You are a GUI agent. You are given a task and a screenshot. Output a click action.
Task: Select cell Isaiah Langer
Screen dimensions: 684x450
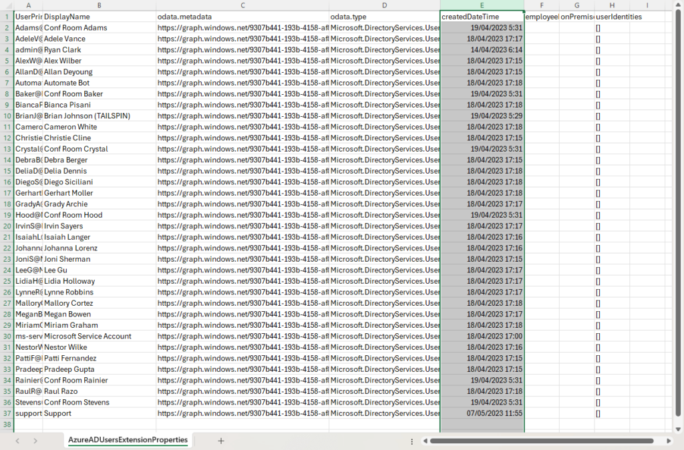(x=100, y=237)
